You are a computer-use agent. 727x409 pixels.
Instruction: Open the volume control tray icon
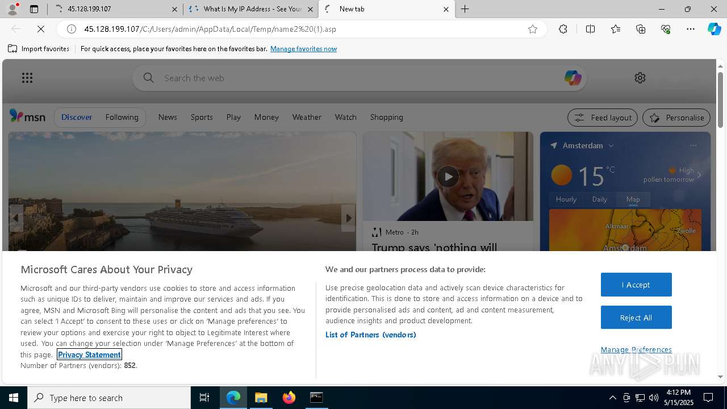[x=654, y=398]
